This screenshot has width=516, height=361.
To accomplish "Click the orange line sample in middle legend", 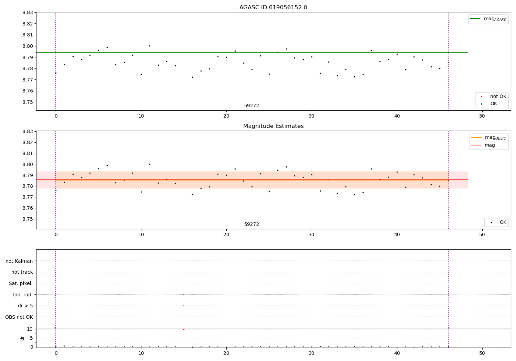I will pos(476,138).
